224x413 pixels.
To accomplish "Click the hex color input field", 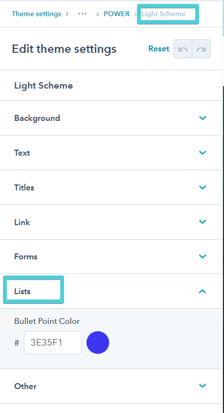I will coord(53,343).
